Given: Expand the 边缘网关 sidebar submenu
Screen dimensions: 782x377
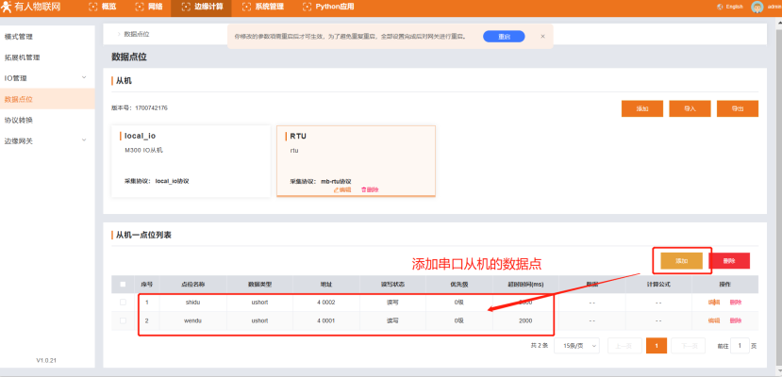Looking at the screenshot, I should (x=84, y=140).
